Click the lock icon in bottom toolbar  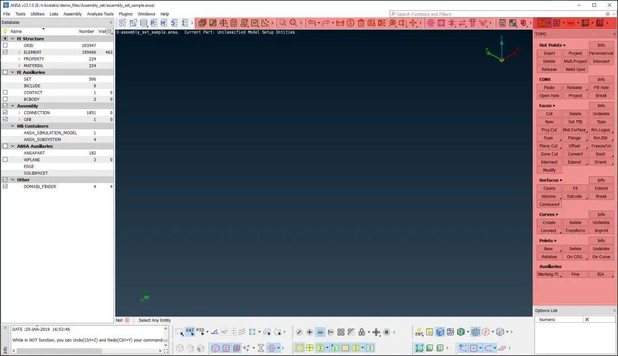point(362,332)
